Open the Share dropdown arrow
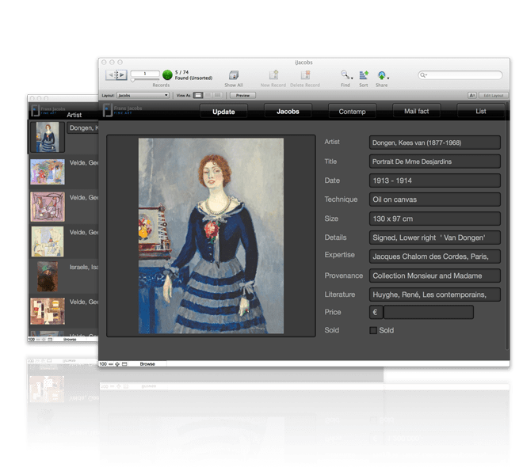523x475 pixels. (x=388, y=78)
